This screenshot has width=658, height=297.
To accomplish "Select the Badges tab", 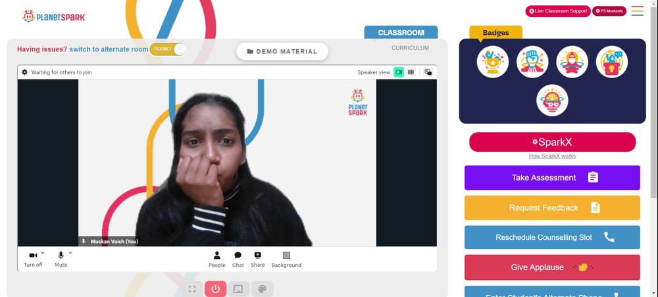I will click(495, 33).
